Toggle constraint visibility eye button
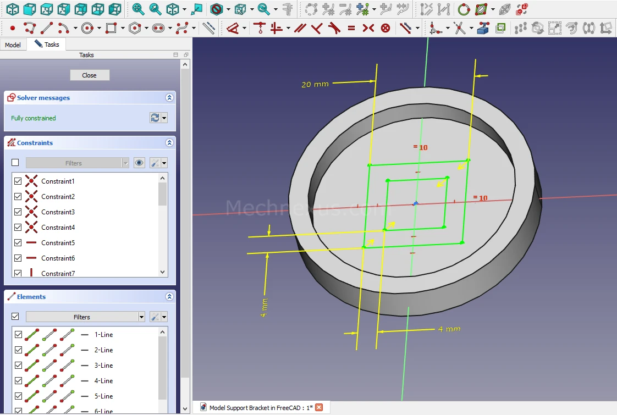Viewport: 617px width, 415px height. coord(139,163)
